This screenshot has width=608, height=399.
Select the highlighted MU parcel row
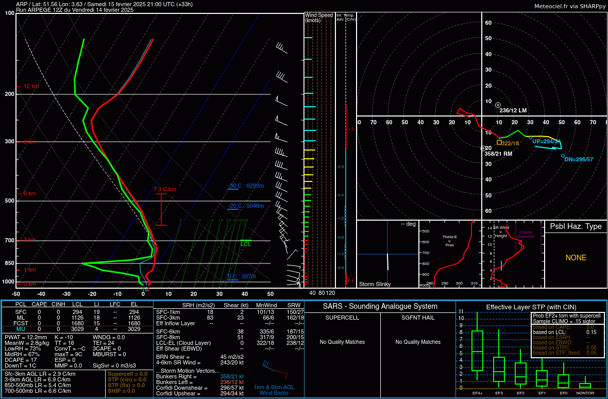77,329
